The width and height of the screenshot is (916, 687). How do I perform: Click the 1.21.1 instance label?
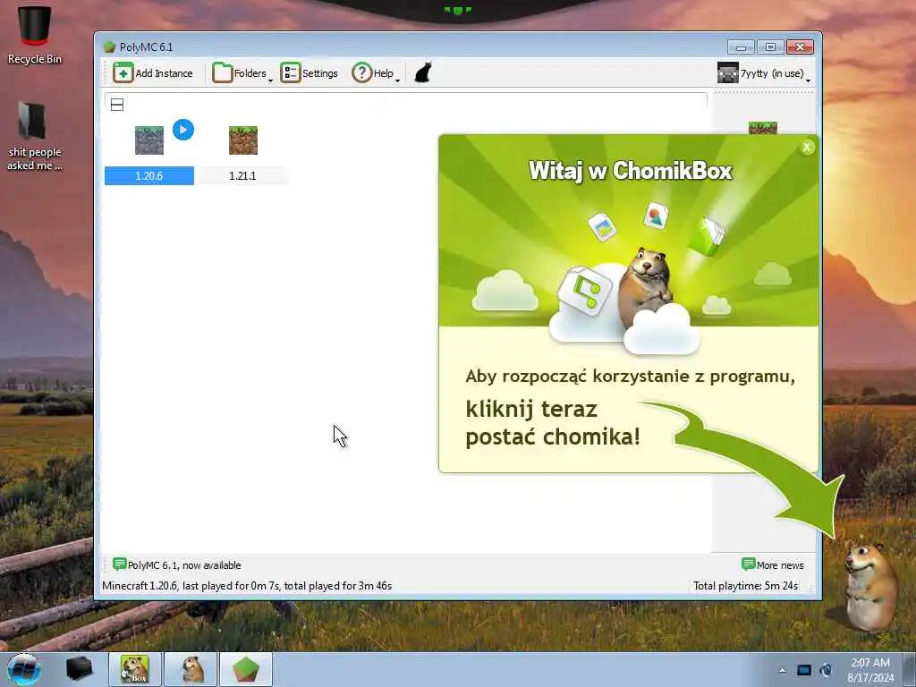coord(242,176)
